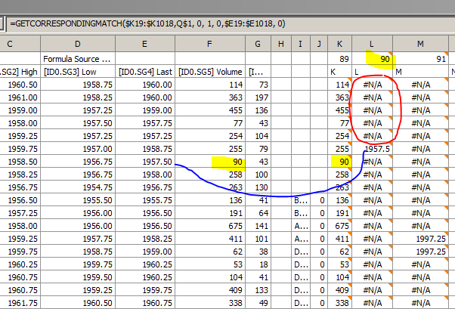Click the '[ID0.SG5] Volume' header cell

(x=212, y=71)
